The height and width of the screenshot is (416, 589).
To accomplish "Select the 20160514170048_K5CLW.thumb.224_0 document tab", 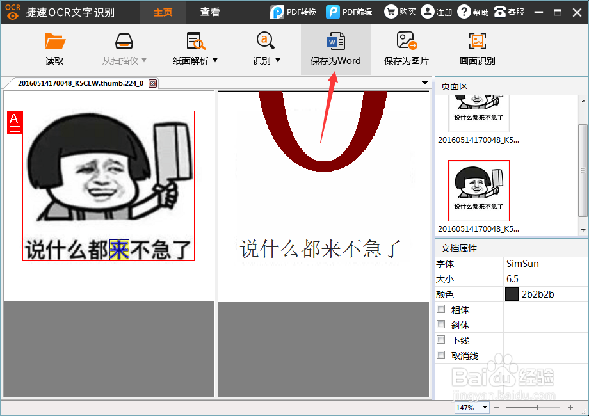I will [x=81, y=83].
